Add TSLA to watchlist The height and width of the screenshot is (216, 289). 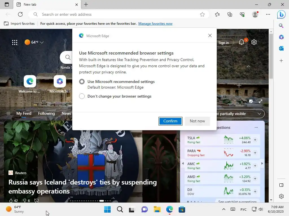[255, 140]
